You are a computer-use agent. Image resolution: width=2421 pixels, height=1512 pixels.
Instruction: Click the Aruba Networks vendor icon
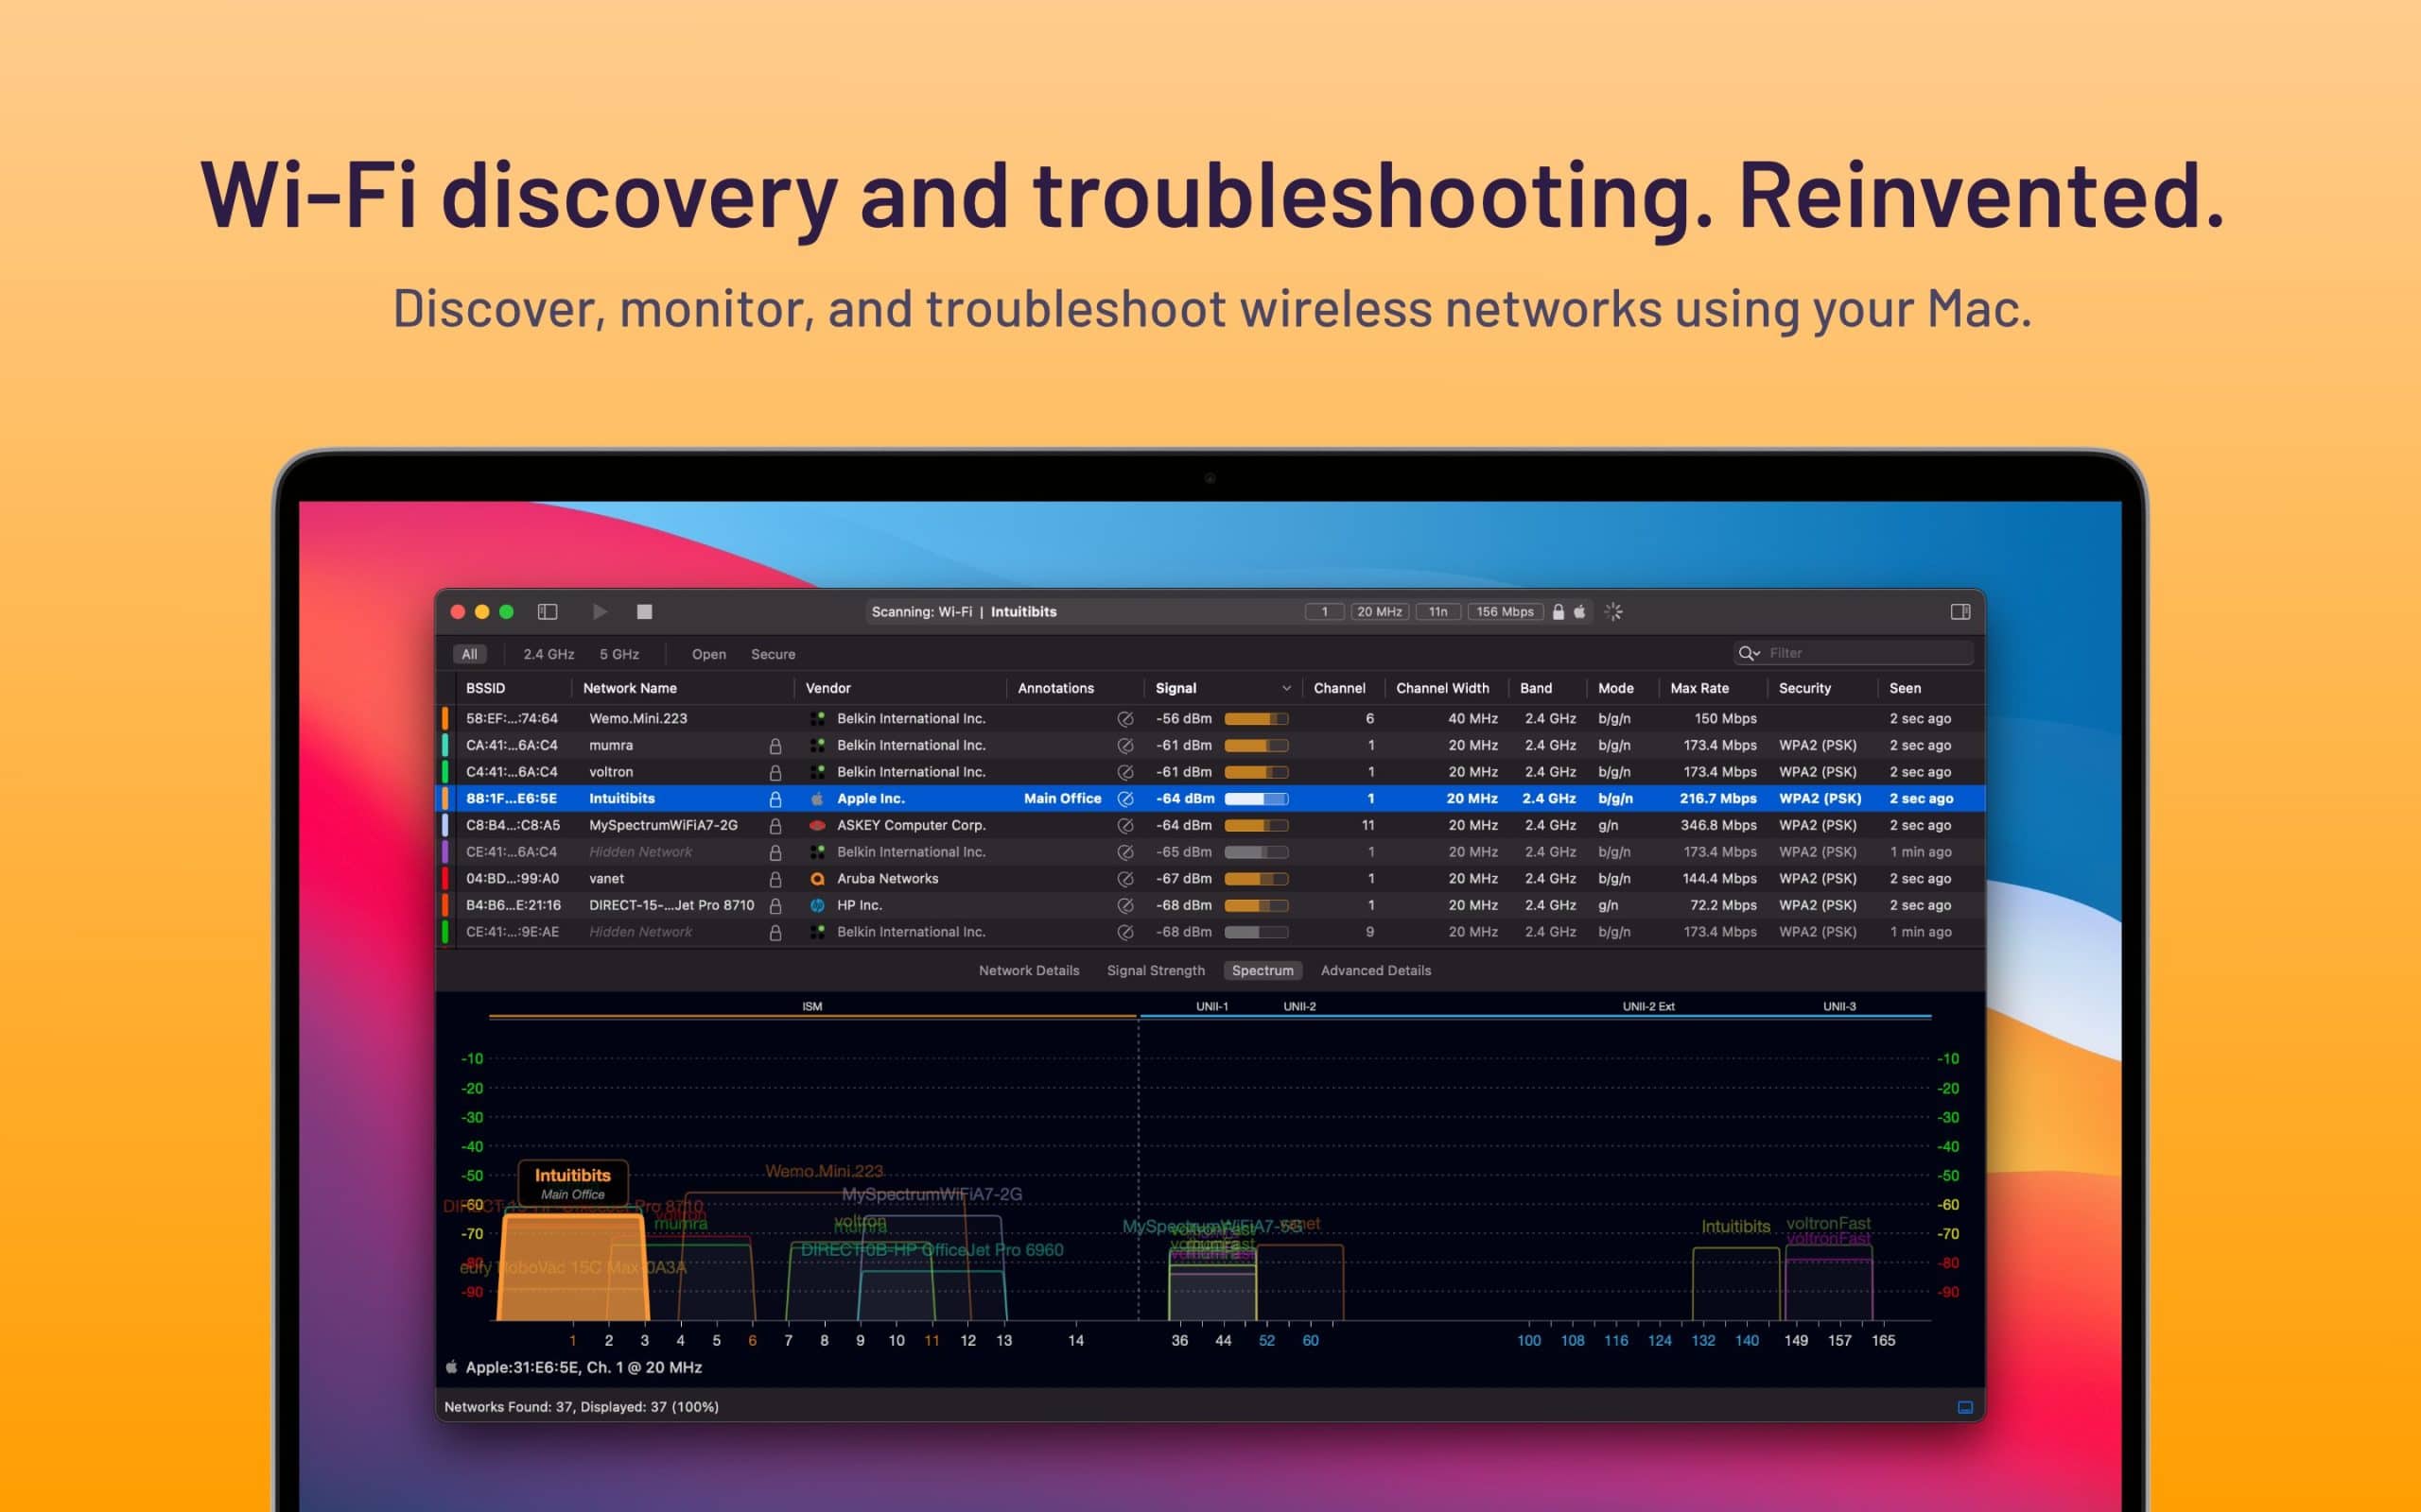click(816, 878)
